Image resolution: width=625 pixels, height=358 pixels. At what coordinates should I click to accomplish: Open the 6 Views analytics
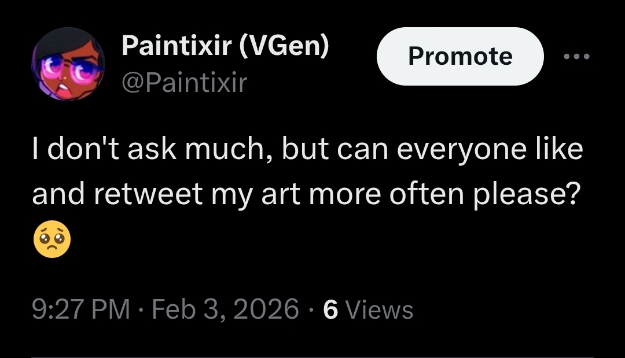pyautogui.click(x=368, y=309)
